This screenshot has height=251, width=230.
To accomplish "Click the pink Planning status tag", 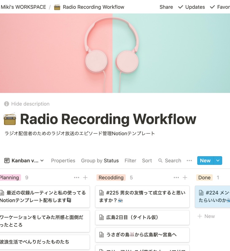I will (x=10, y=177).
